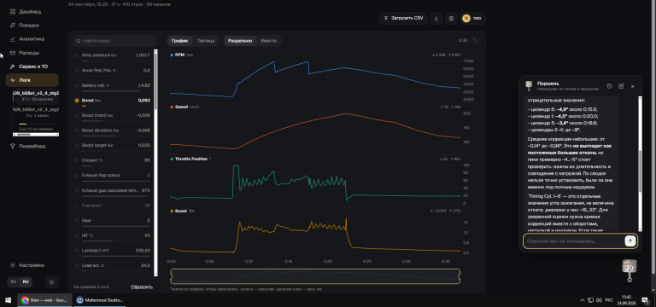The image size is (656, 307).
Task: Open Сервис и ТО section
Action: (32, 67)
